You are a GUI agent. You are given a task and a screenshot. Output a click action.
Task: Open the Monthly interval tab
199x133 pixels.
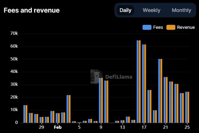pyautogui.click(x=181, y=10)
